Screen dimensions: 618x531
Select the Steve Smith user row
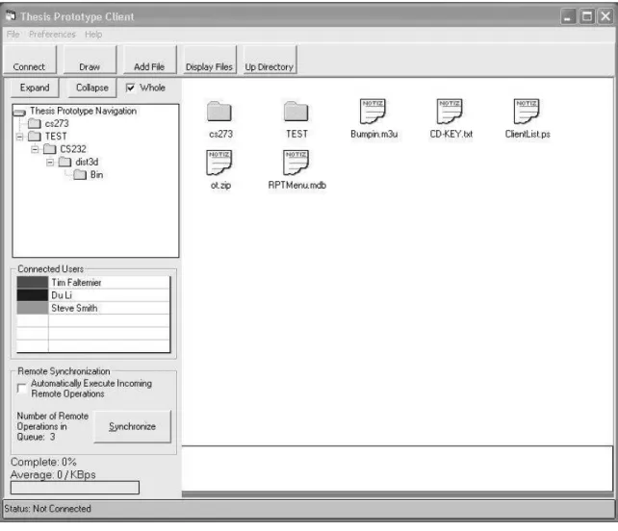click(x=93, y=308)
